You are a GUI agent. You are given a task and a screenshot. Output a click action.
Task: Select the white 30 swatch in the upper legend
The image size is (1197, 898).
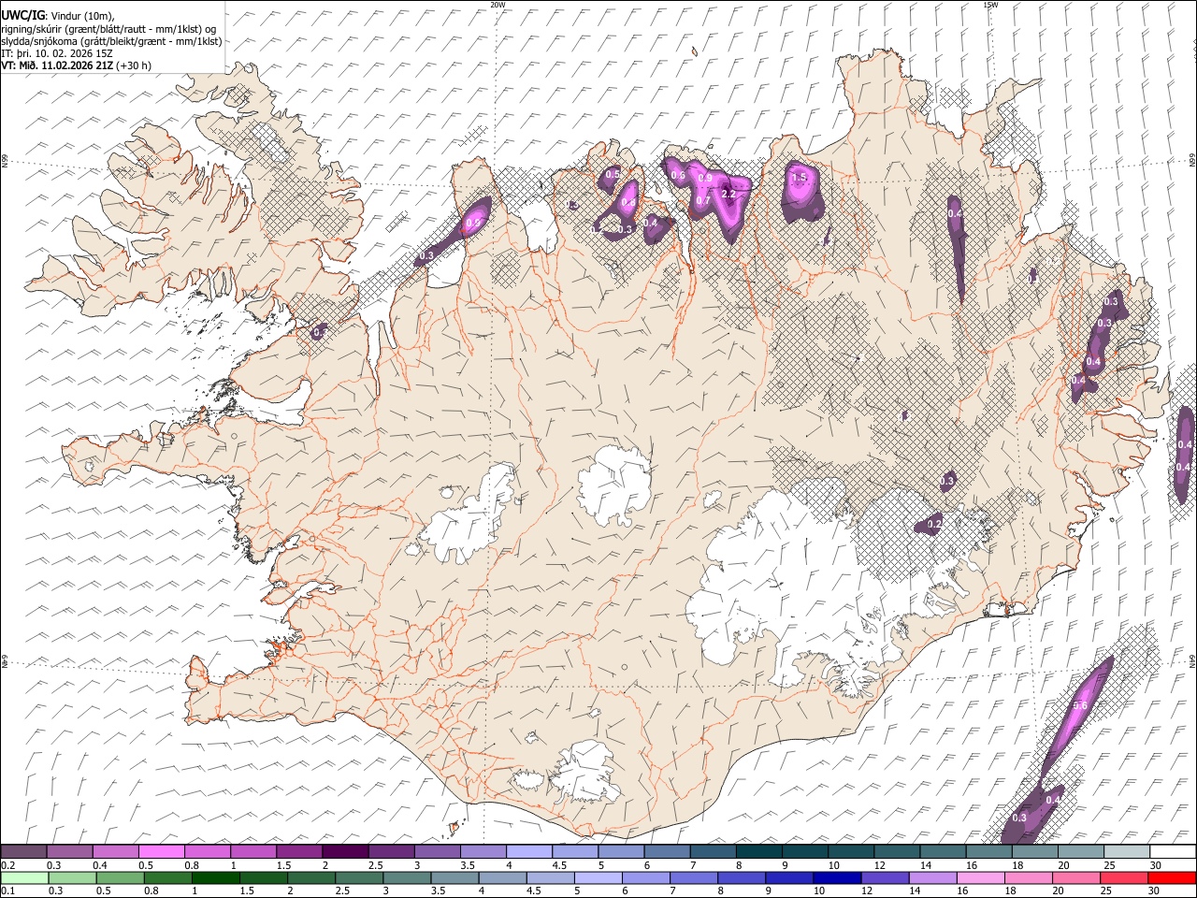pyautogui.click(x=1173, y=852)
